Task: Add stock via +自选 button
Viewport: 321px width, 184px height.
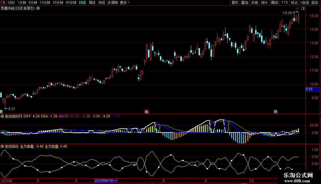Action: click(305, 3)
